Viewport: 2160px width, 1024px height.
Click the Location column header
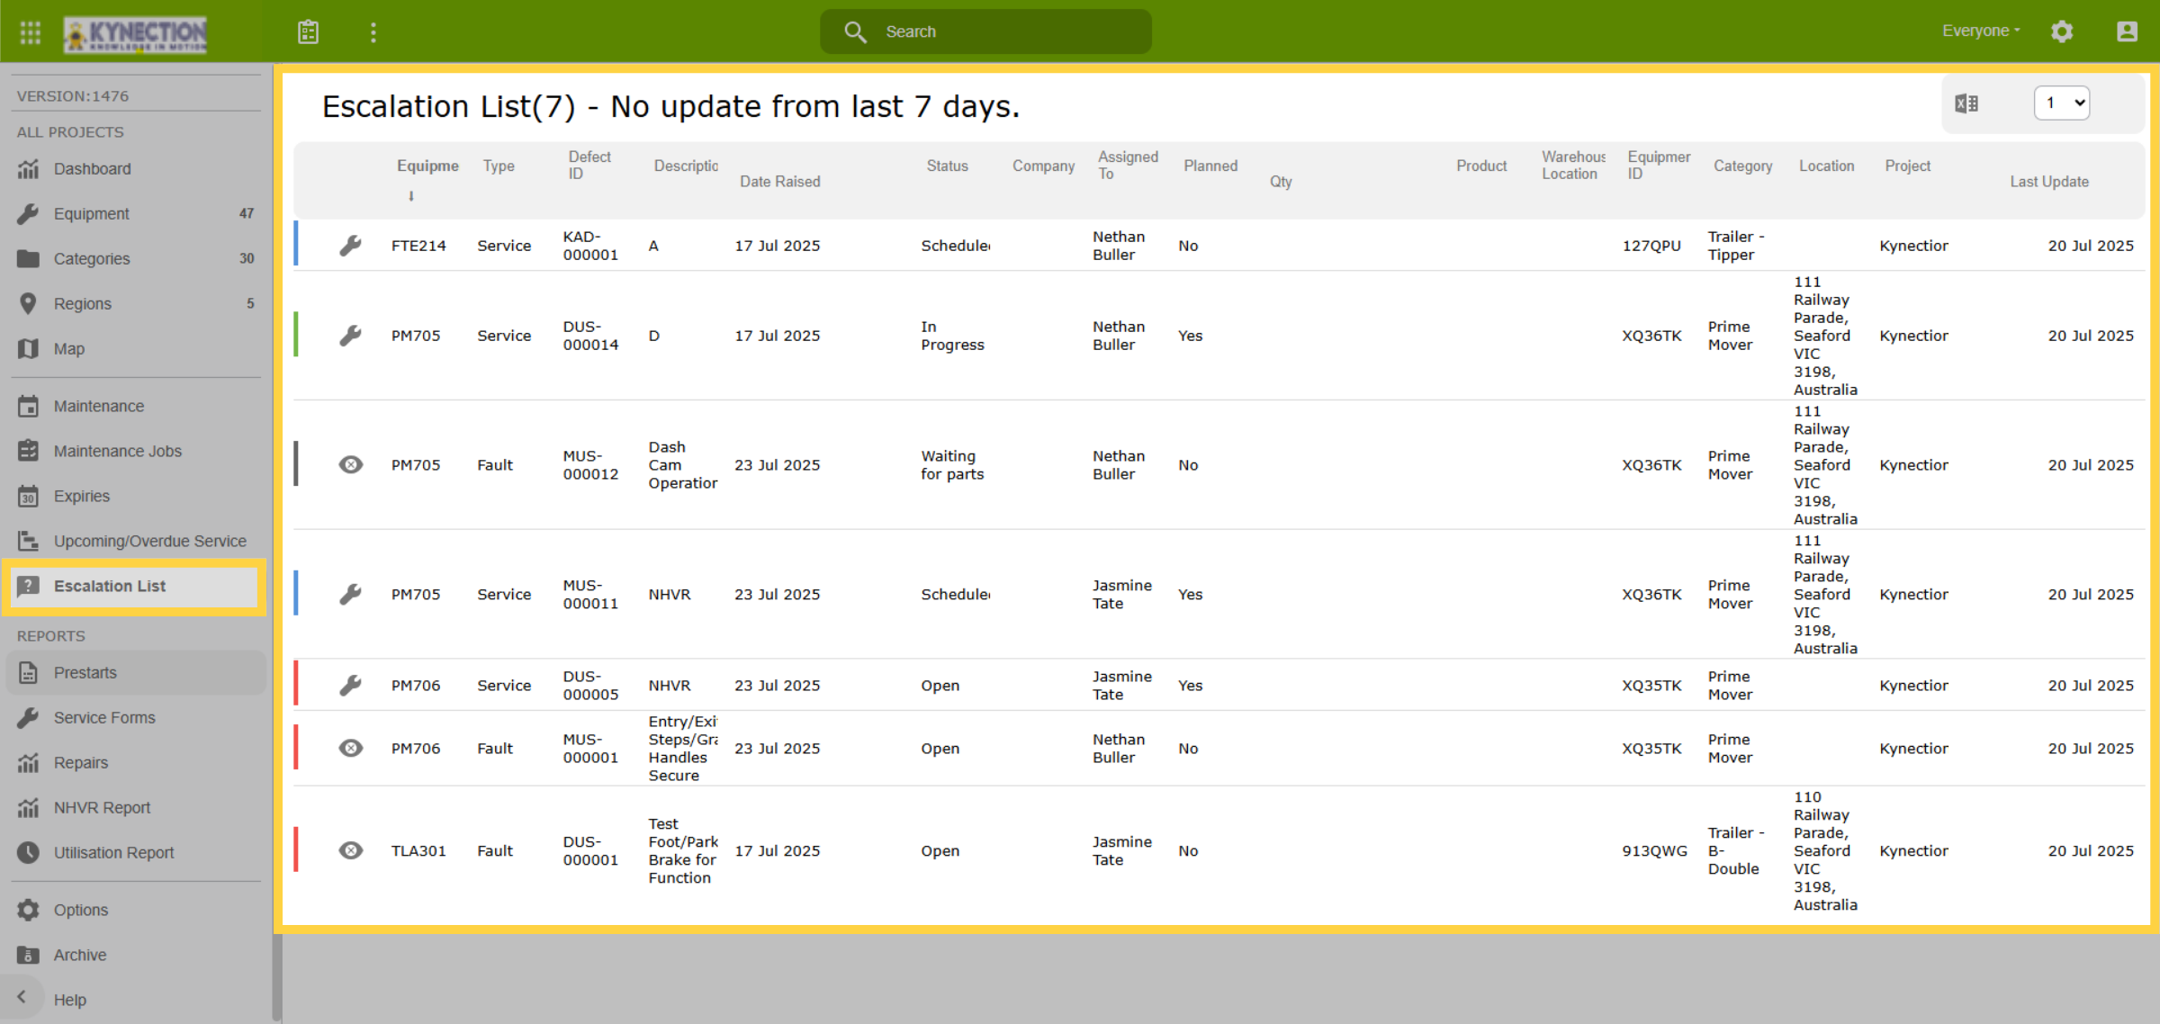pos(1826,166)
